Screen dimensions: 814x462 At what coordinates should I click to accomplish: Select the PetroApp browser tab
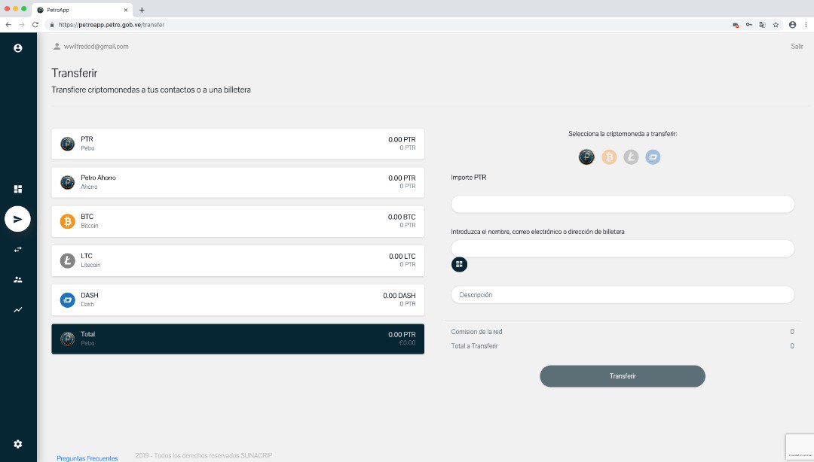point(82,10)
